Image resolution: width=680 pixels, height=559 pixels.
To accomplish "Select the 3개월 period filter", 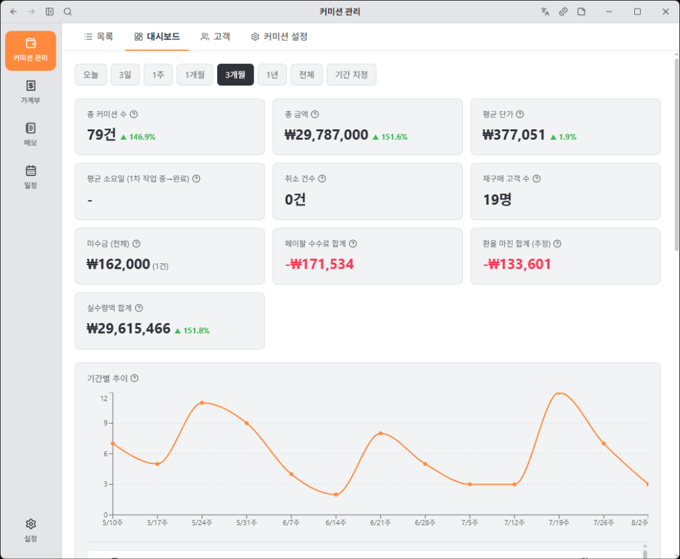I will pyautogui.click(x=236, y=75).
